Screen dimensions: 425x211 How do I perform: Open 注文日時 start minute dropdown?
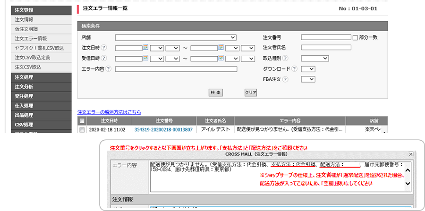173,48
